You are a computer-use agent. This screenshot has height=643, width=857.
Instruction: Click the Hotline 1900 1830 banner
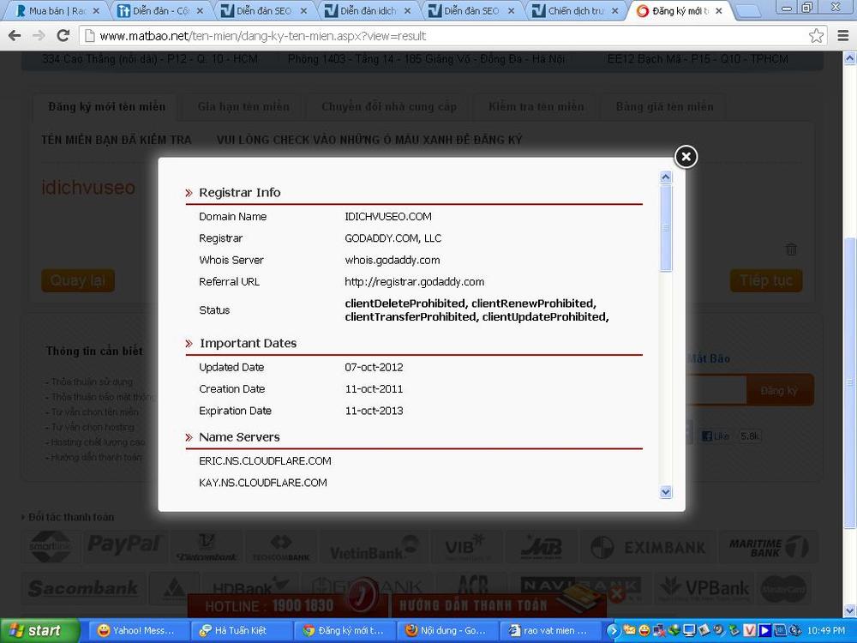coord(287,604)
